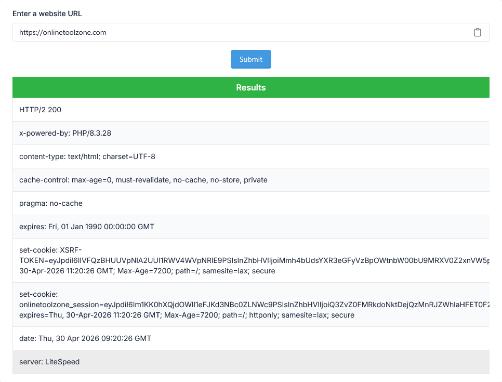Select the 'server: LiteSpeed' row
502x382 pixels.
[x=250, y=362]
